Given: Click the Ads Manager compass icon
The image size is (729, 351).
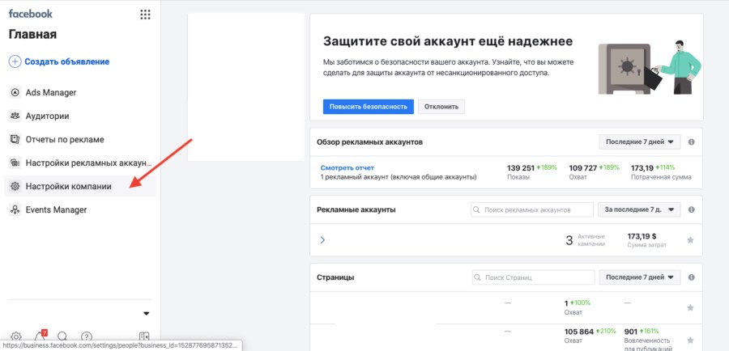Looking at the screenshot, I should pos(15,92).
